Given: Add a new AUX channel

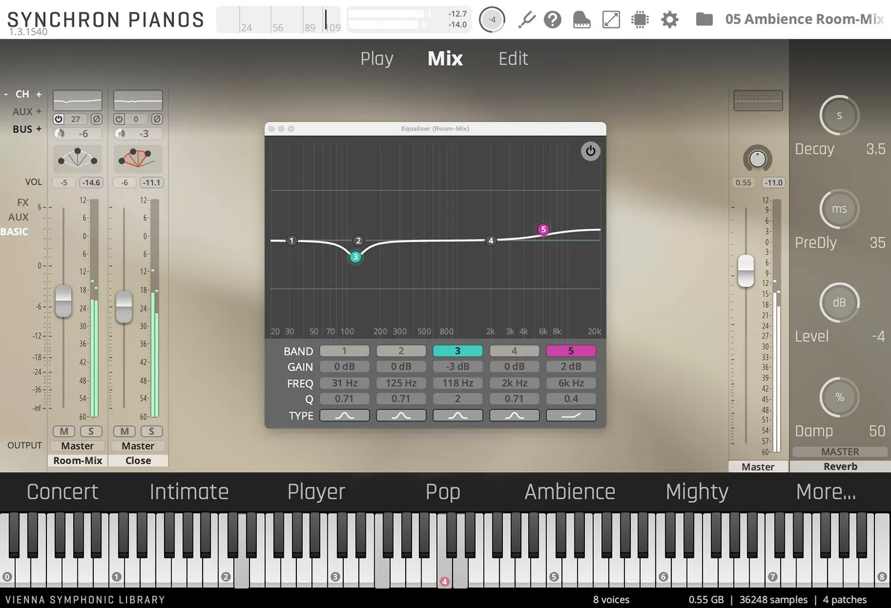Looking at the screenshot, I should click(40, 111).
